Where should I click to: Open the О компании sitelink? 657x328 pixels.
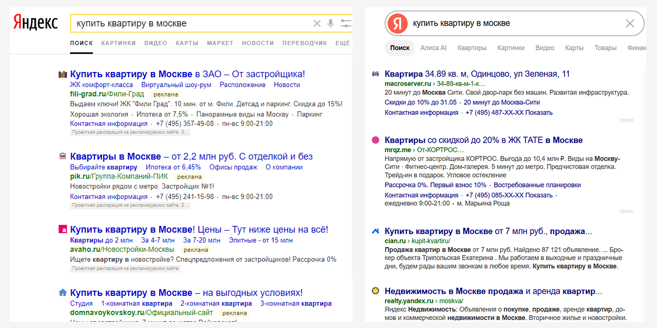coord(284,167)
